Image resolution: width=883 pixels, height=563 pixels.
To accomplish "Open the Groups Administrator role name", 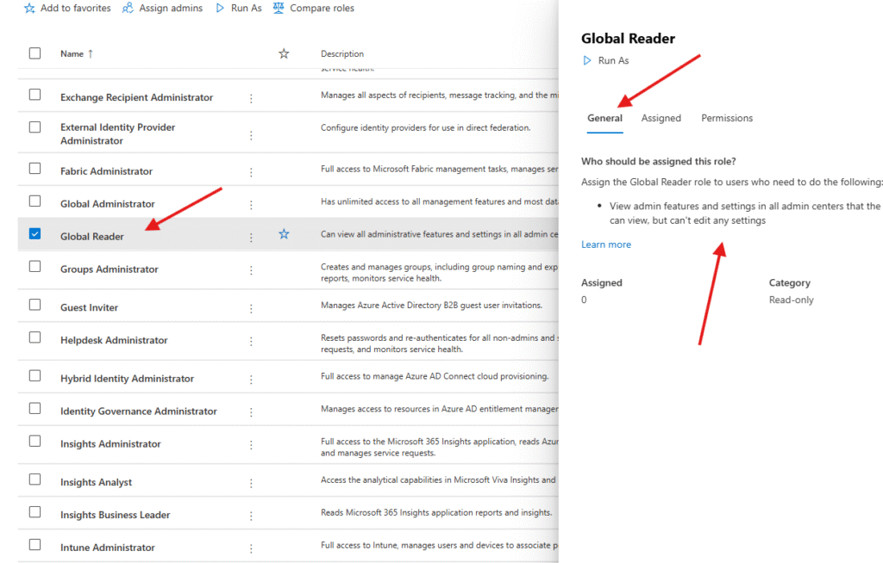I will (109, 269).
